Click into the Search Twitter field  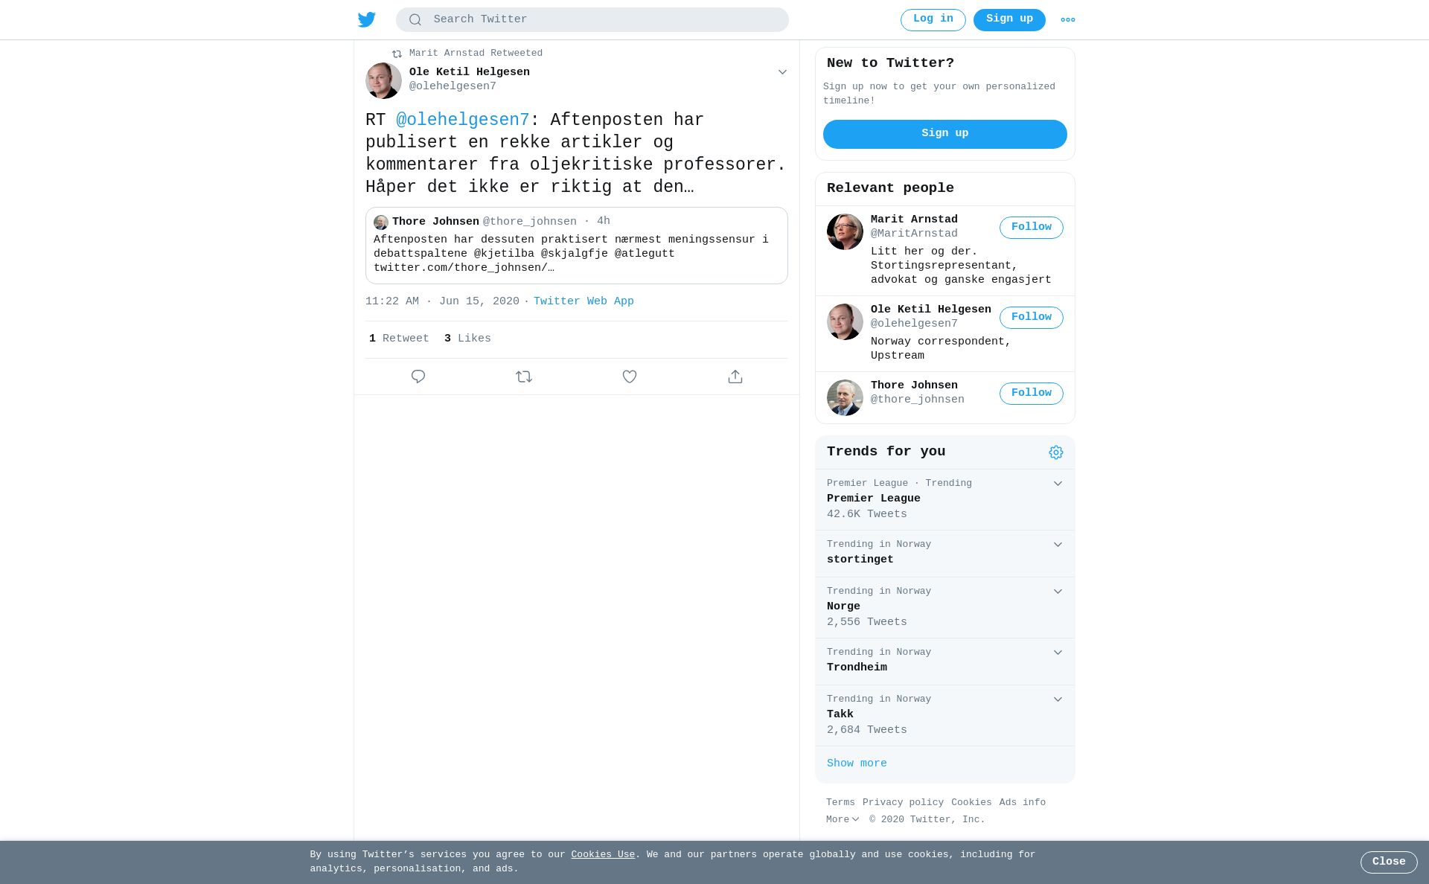coord(592,20)
